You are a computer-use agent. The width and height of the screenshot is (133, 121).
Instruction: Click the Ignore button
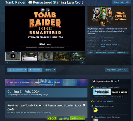click(x=48, y=70)
